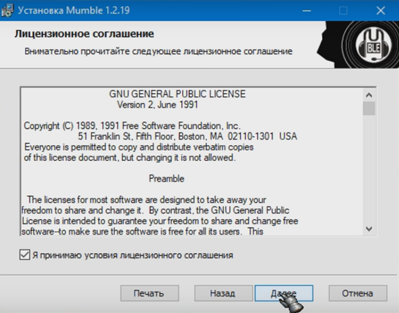Click the Mumble installer icon in title bar

click(x=7, y=10)
